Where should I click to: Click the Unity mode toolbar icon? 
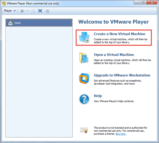click(x=47, y=11)
